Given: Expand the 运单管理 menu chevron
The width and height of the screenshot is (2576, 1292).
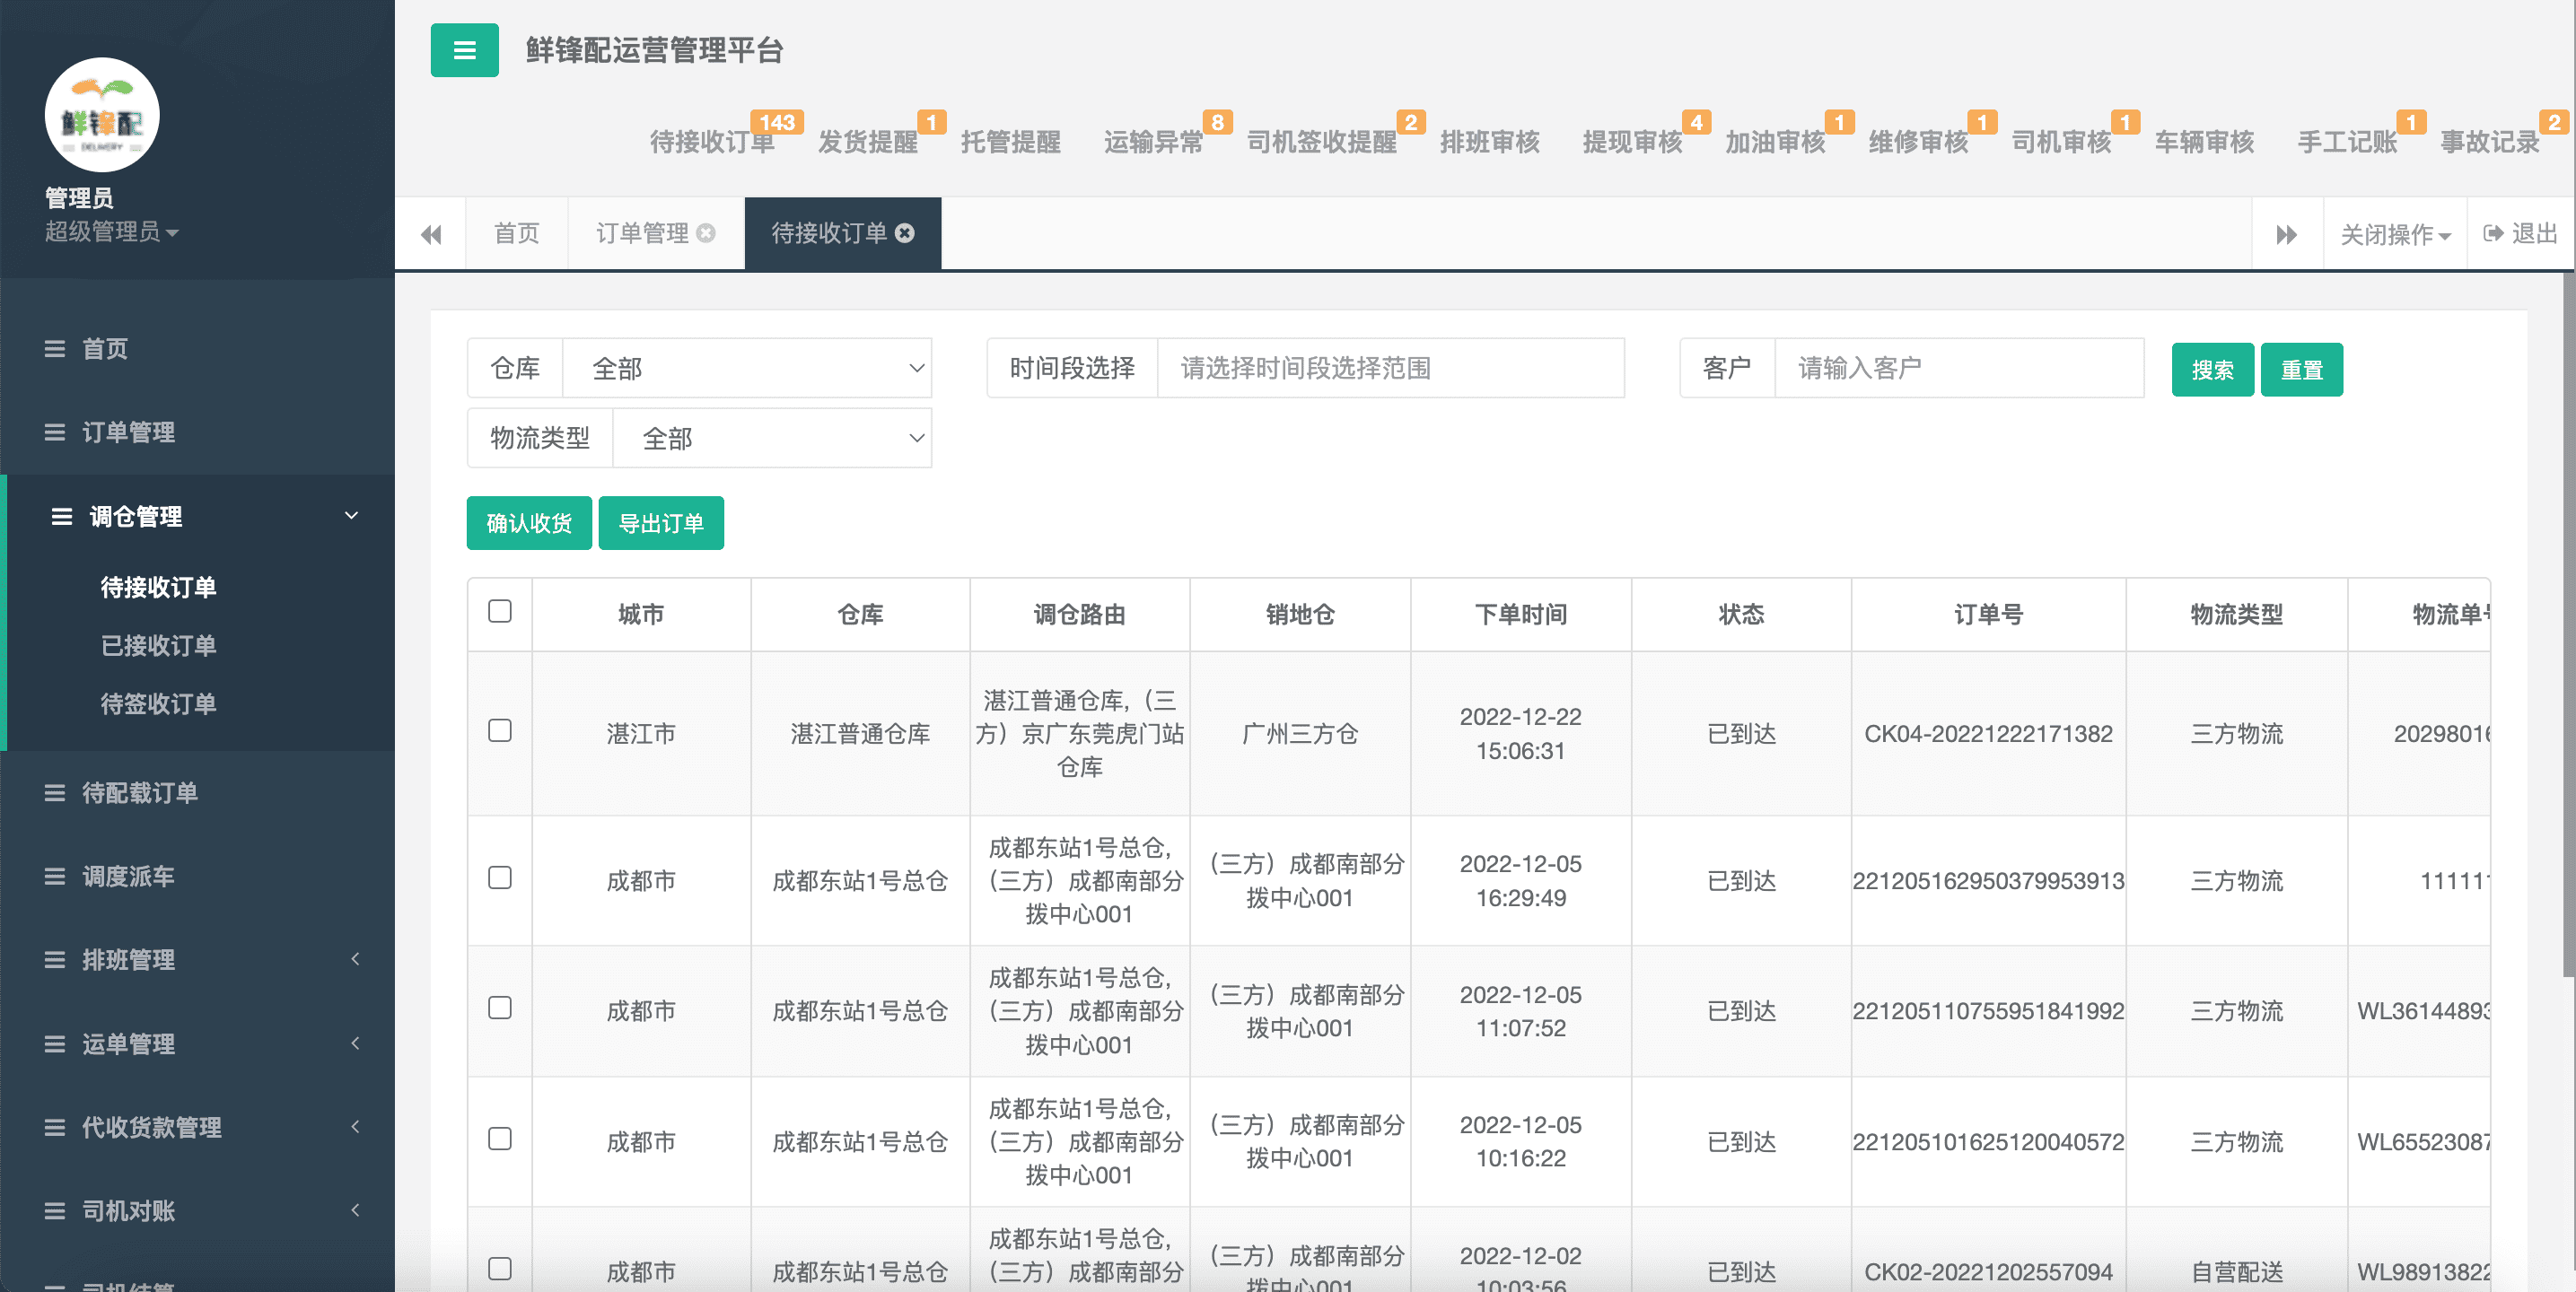Looking at the screenshot, I should [355, 1043].
